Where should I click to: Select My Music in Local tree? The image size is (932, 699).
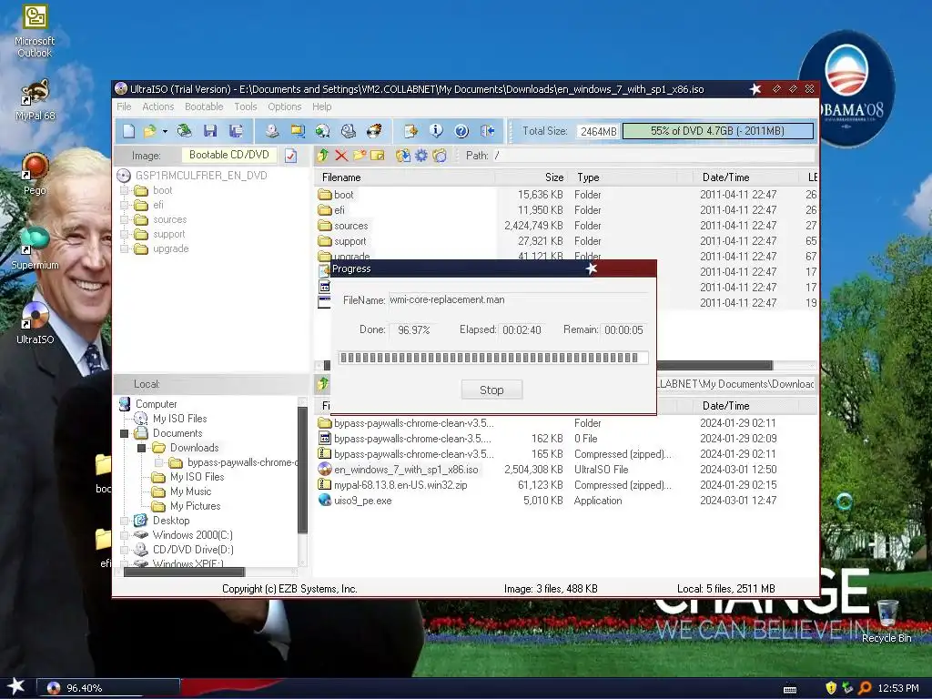(x=190, y=491)
